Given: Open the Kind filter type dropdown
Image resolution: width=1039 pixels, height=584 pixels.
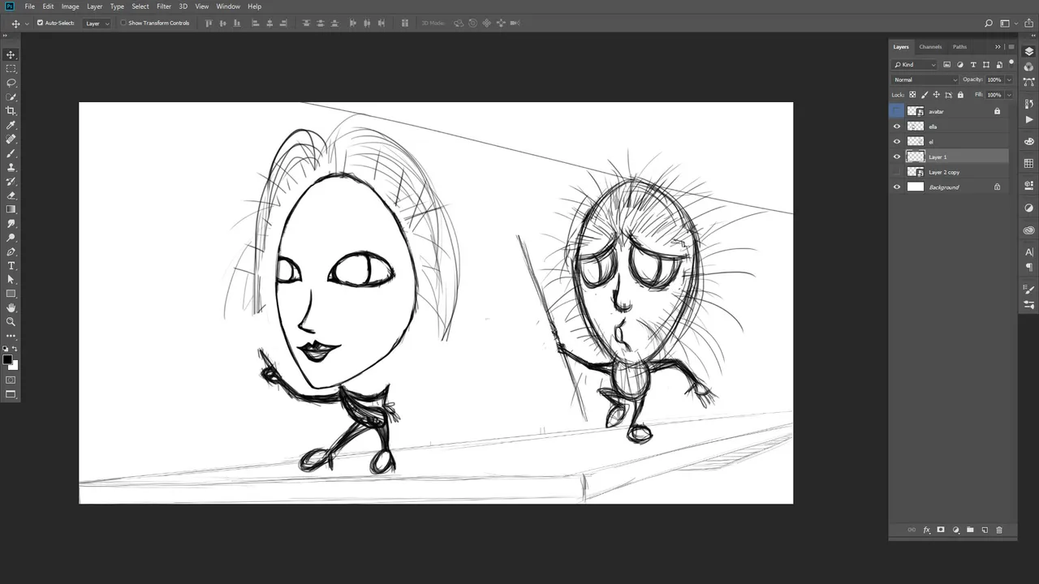Looking at the screenshot, I should click(x=915, y=65).
